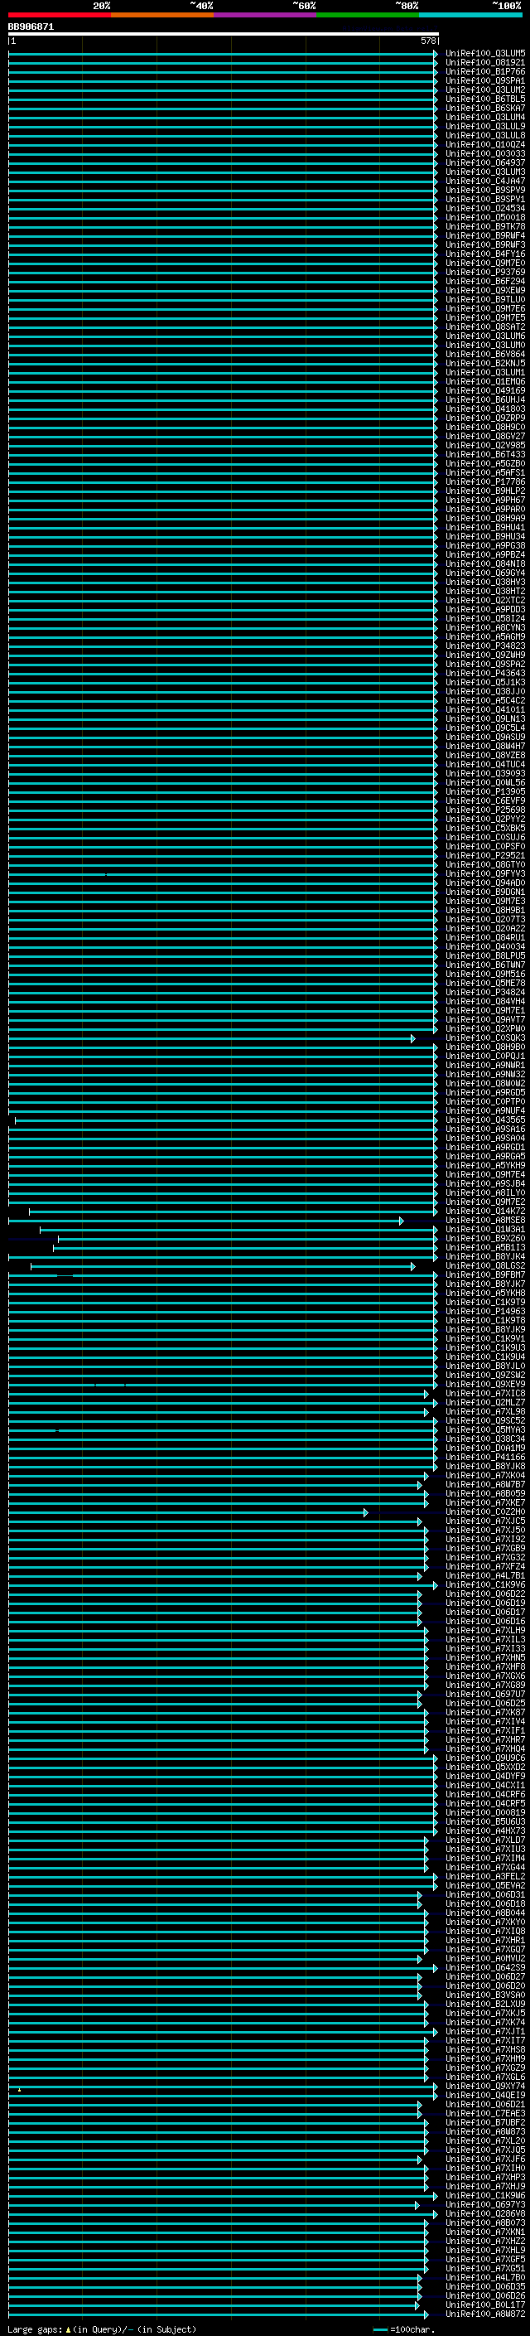The height and width of the screenshot is (2336, 530).
Task: Select subject label UniRef100_P17786
Action: tap(485, 482)
